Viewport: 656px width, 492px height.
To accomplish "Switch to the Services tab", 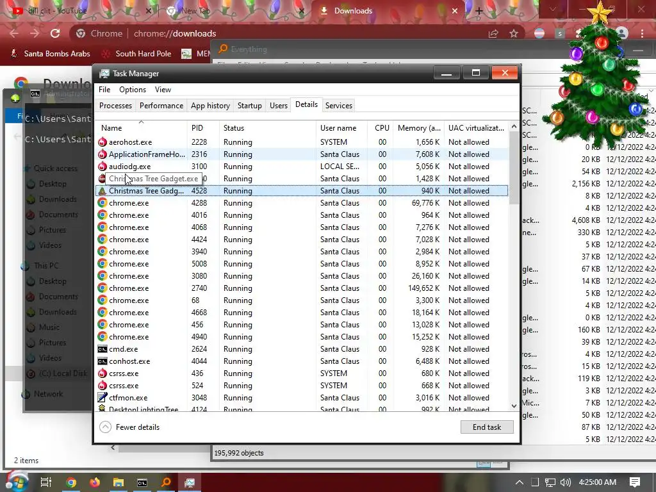I will click(x=339, y=106).
